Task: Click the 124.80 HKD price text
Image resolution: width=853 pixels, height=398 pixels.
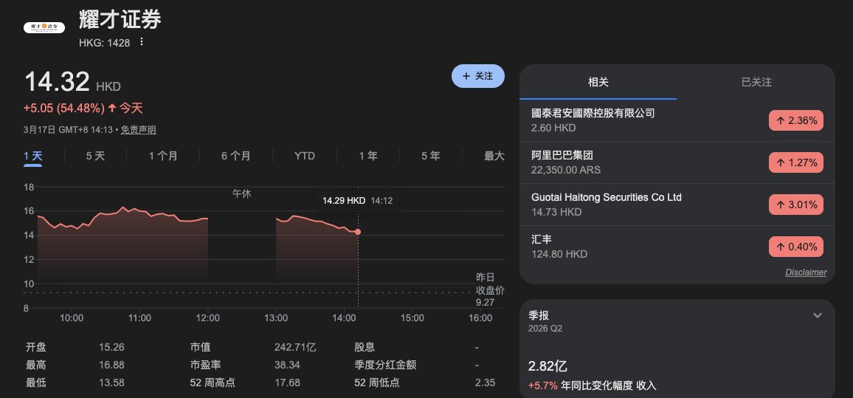Action: pyautogui.click(x=559, y=254)
